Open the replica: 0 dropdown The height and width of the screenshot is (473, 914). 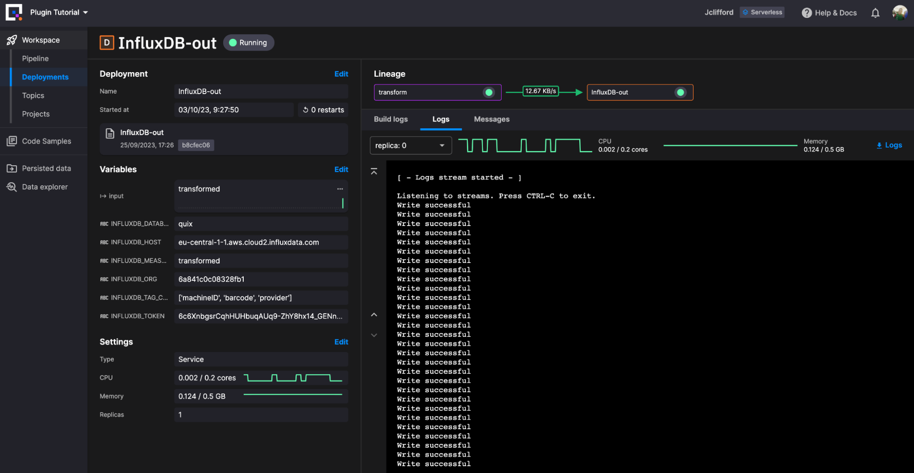click(x=411, y=146)
